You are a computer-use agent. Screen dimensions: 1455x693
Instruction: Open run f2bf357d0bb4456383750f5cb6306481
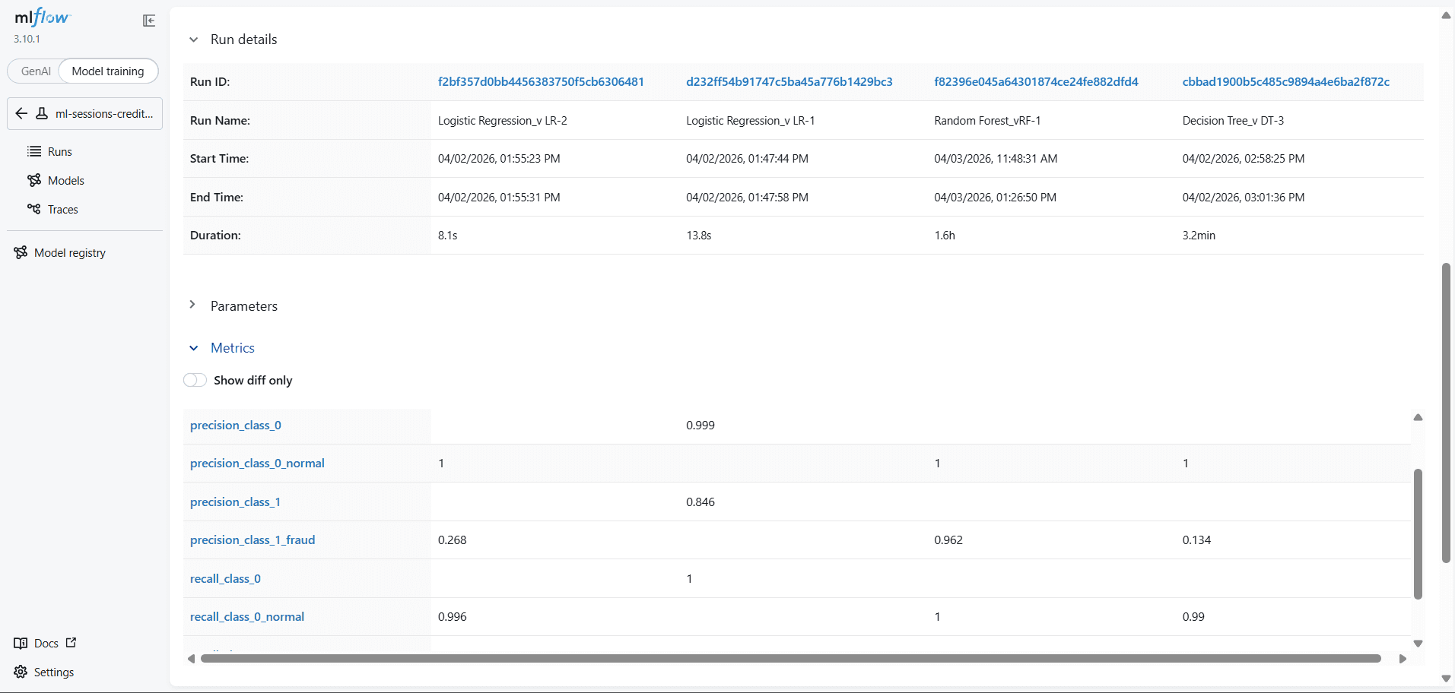tap(540, 81)
